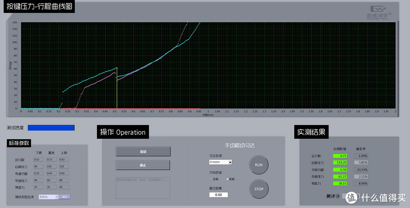Click 总程压力 upper limit field 130
Viewport: 410px width, 208px height.
64,166
